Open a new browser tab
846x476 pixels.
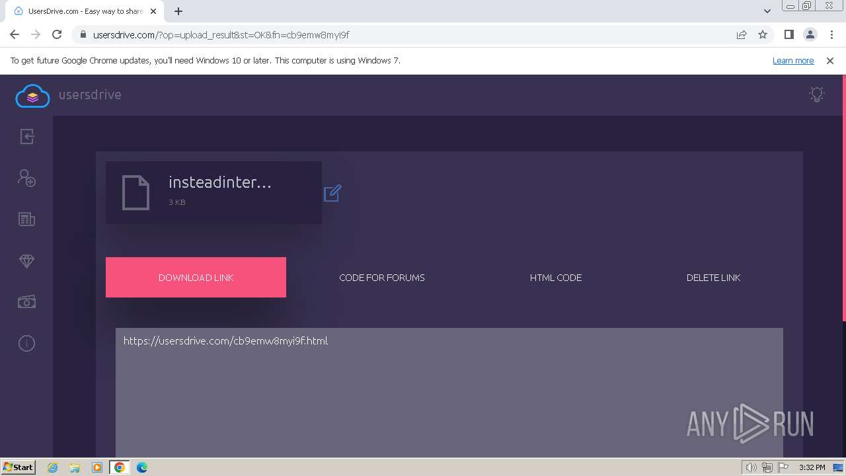pyautogui.click(x=178, y=11)
